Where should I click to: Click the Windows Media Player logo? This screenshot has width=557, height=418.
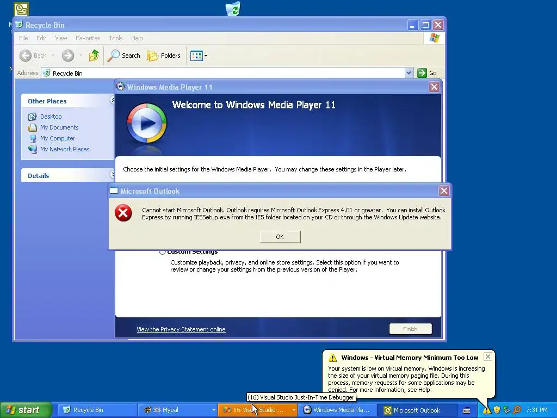[147, 123]
